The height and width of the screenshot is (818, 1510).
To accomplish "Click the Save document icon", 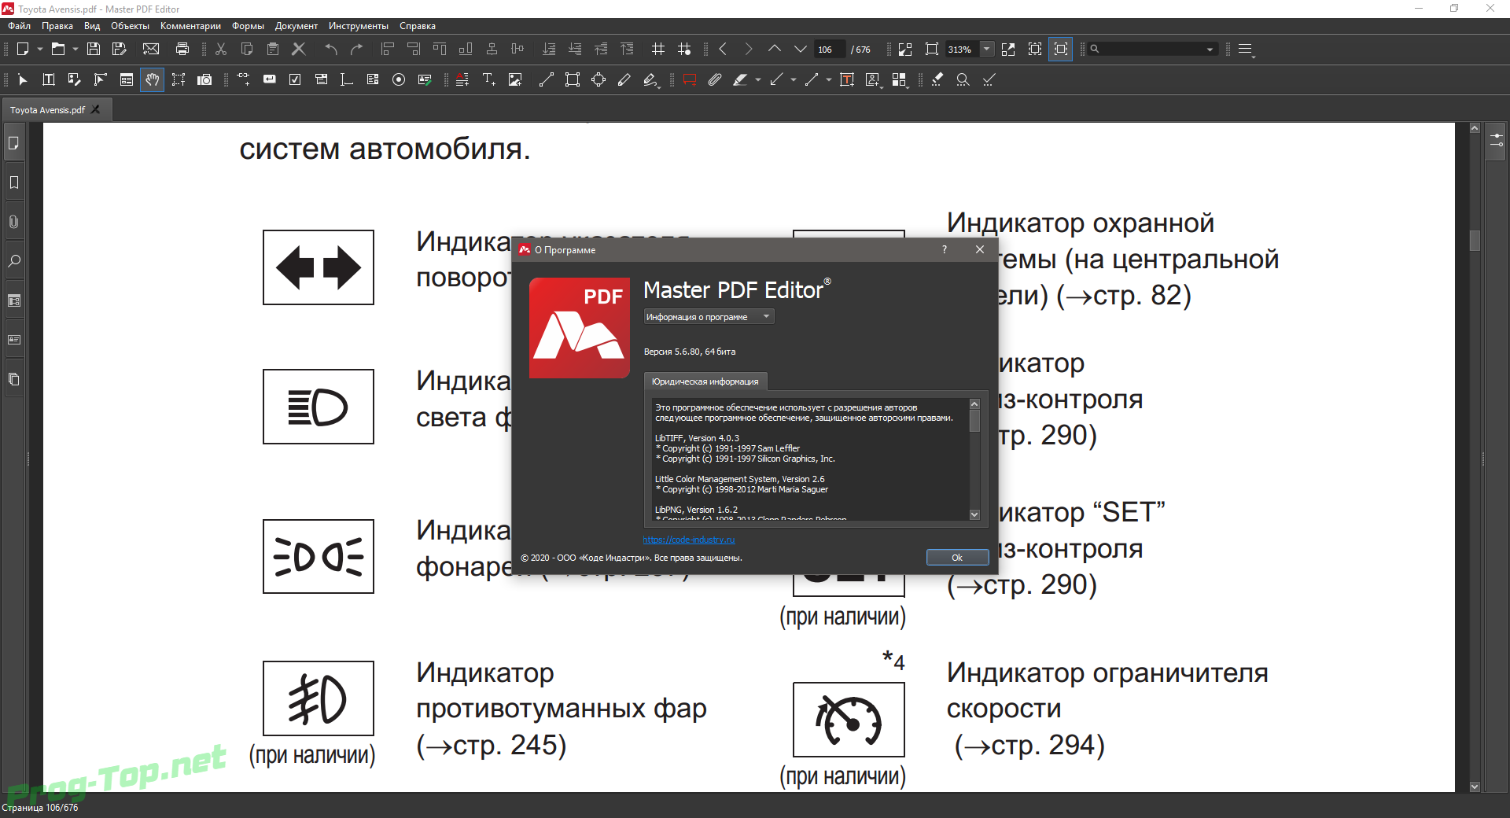I will pos(94,49).
